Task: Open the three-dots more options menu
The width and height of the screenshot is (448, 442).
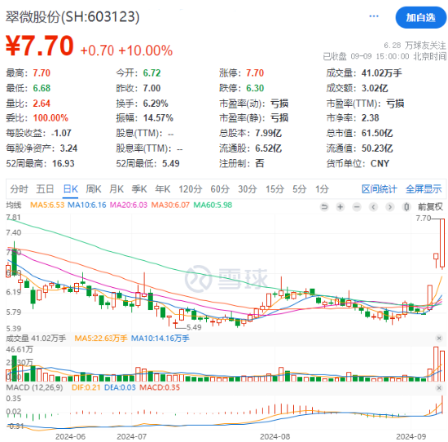Action: point(374,16)
